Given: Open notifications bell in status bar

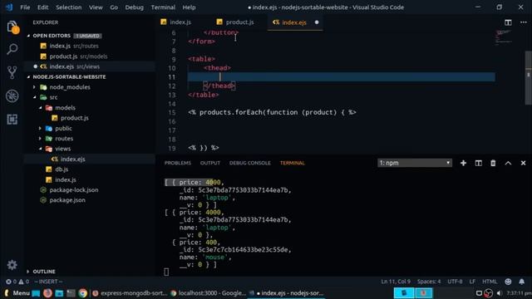Looking at the screenshot, I should click(521, 282).
